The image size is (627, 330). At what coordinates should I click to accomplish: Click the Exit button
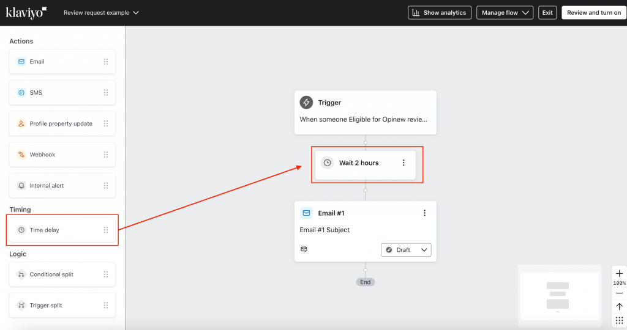point(547,13)
